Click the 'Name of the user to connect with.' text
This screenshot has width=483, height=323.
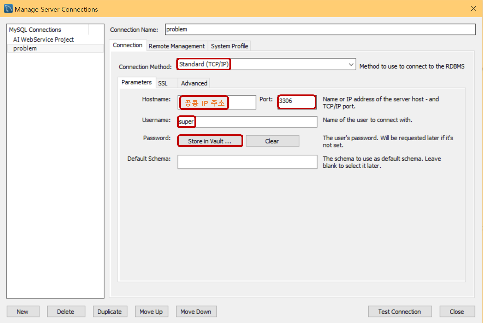coord(367,120)
